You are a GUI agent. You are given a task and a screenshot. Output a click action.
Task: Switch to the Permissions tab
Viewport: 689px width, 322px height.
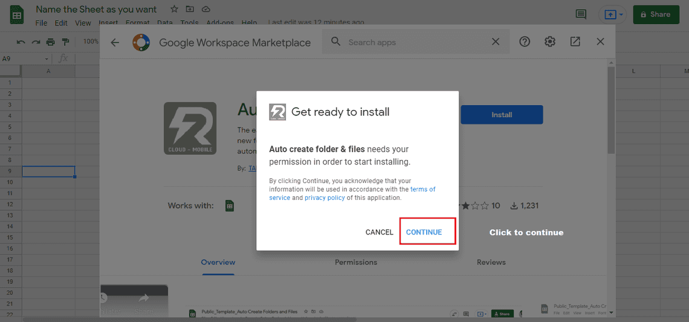356,262
